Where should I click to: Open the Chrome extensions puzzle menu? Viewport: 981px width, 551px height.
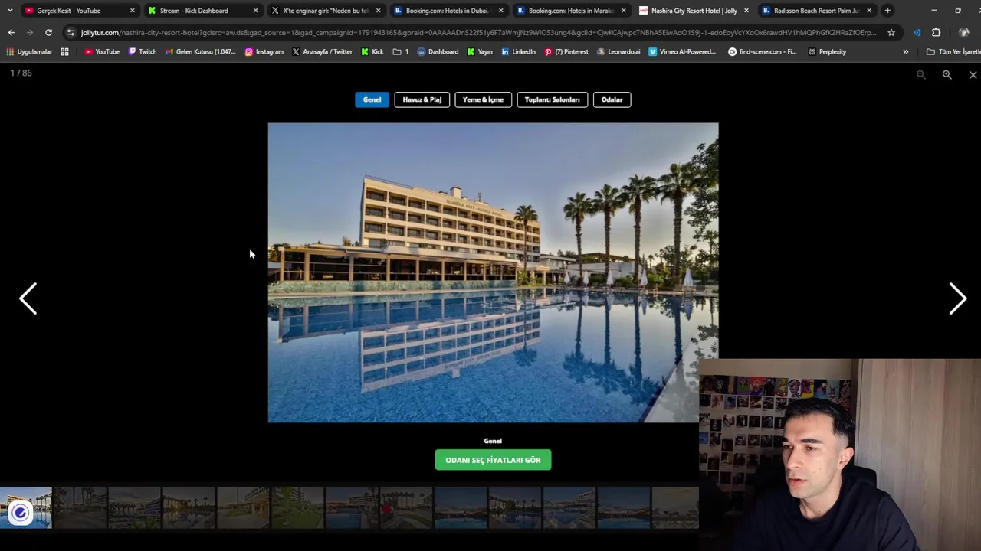pos(936,32)
